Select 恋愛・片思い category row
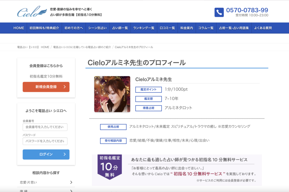This screenshot has width=289, height=192. 46,182
